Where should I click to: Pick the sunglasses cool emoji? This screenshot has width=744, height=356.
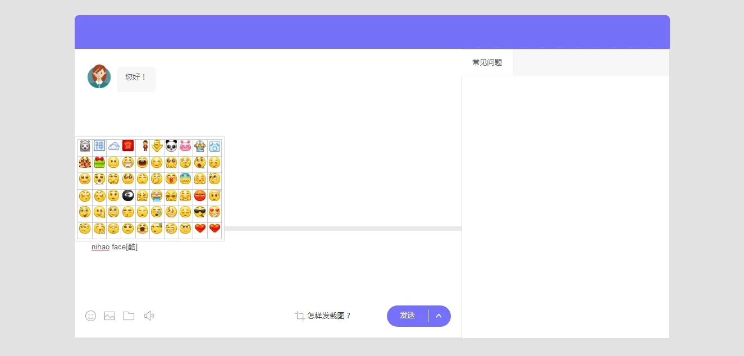(200, 212)
